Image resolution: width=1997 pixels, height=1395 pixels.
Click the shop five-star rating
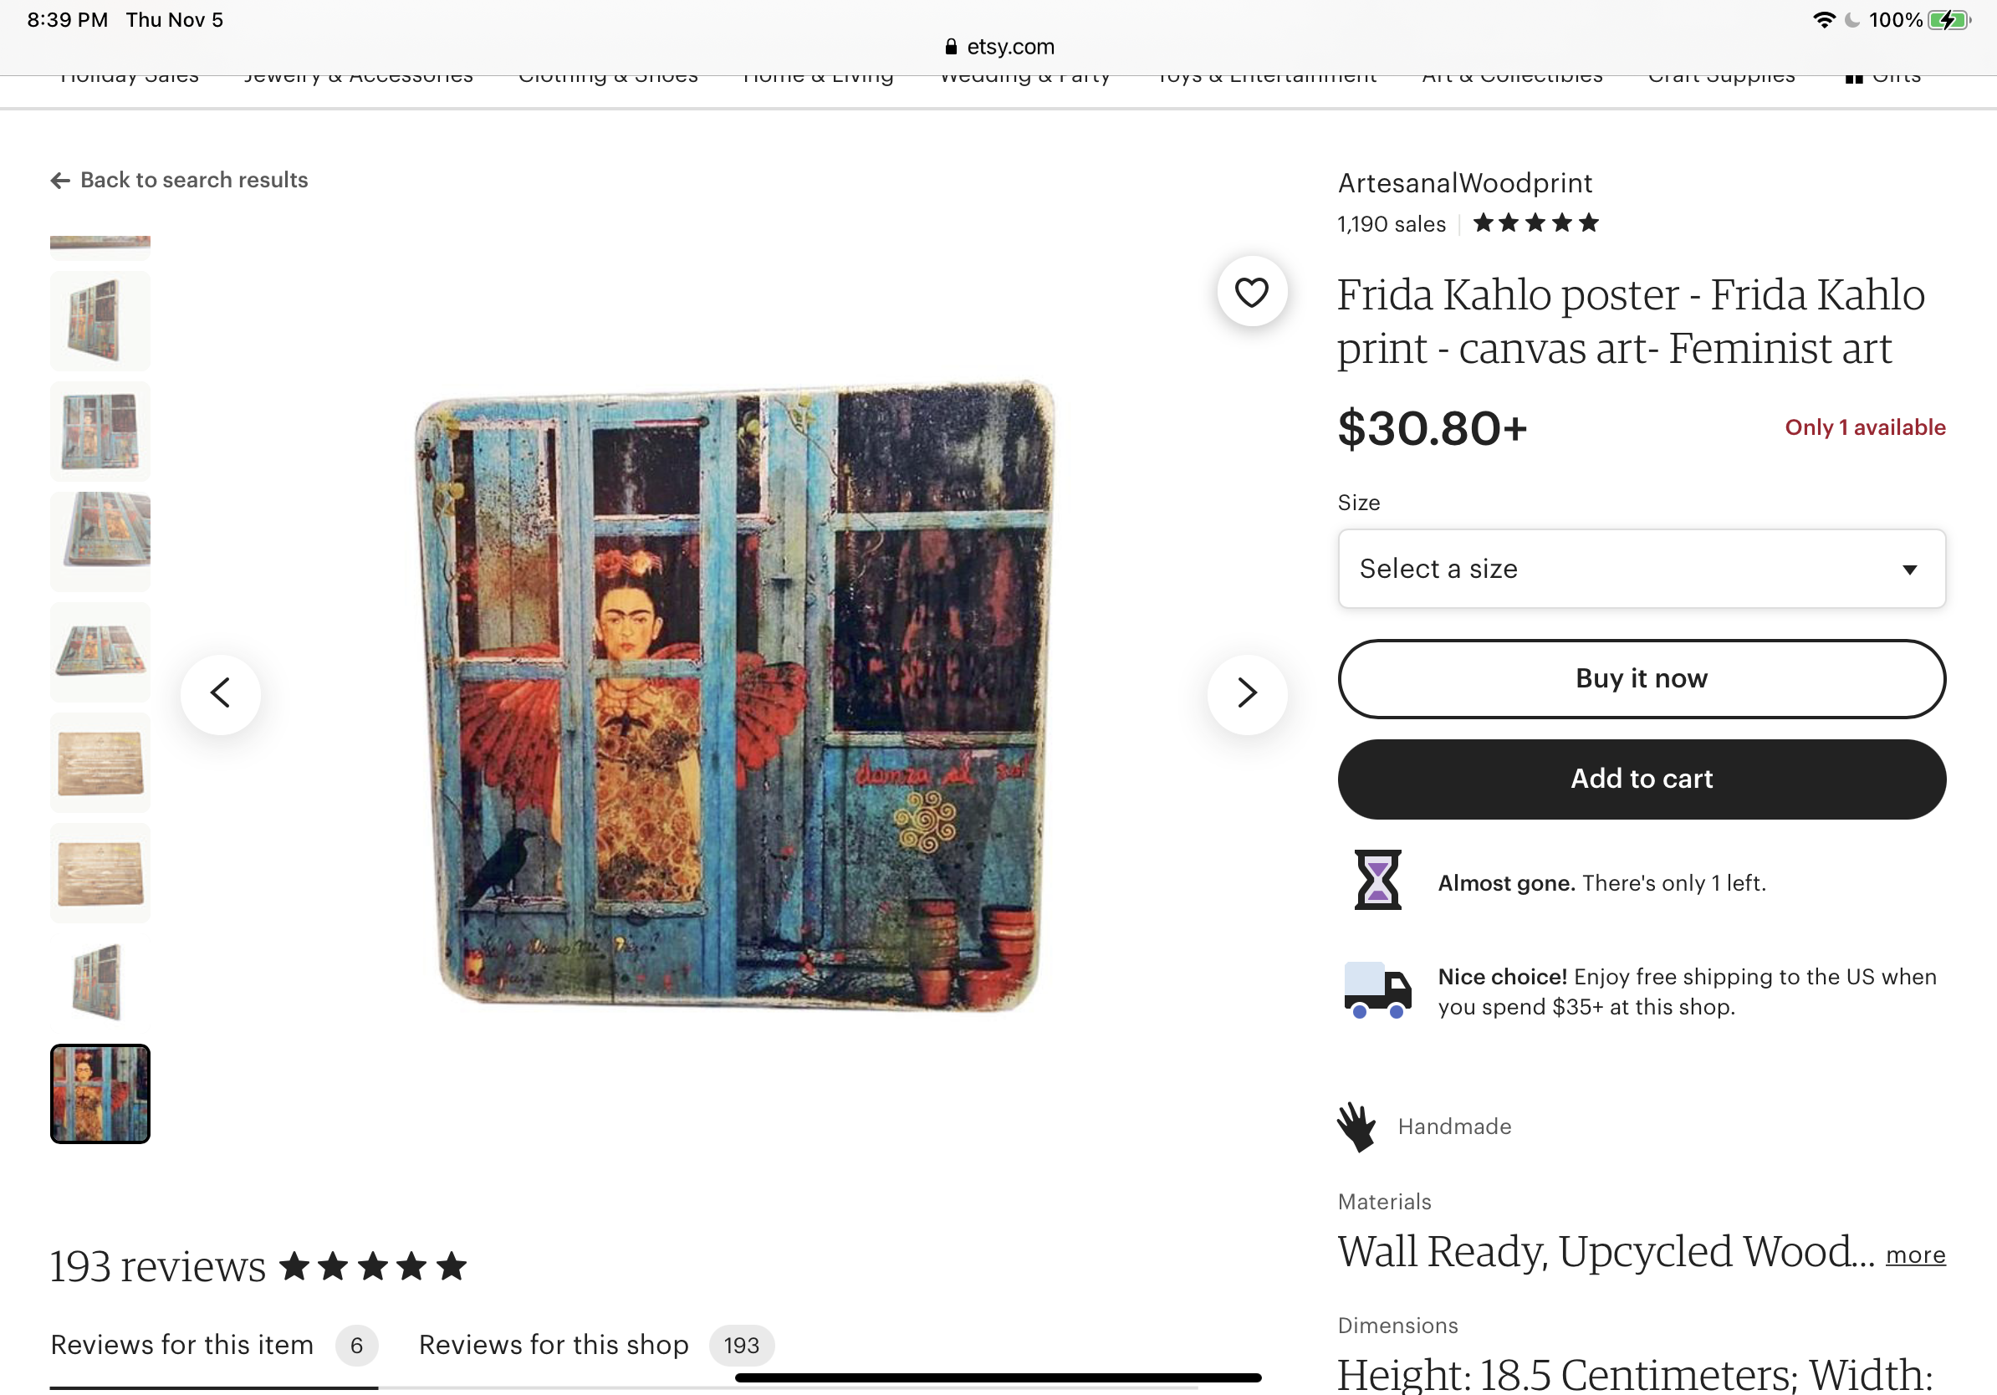point(1536,223)
